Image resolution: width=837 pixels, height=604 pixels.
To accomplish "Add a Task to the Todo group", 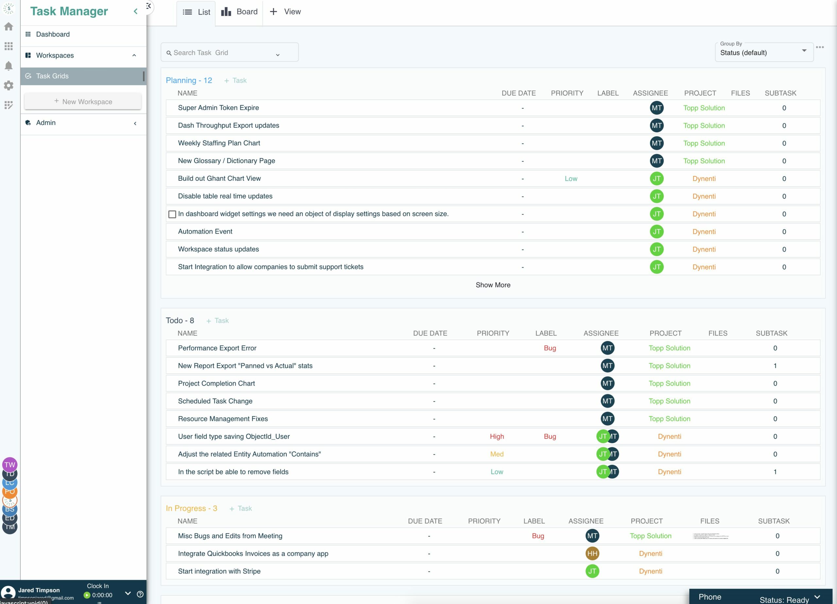I will point(218,321).
